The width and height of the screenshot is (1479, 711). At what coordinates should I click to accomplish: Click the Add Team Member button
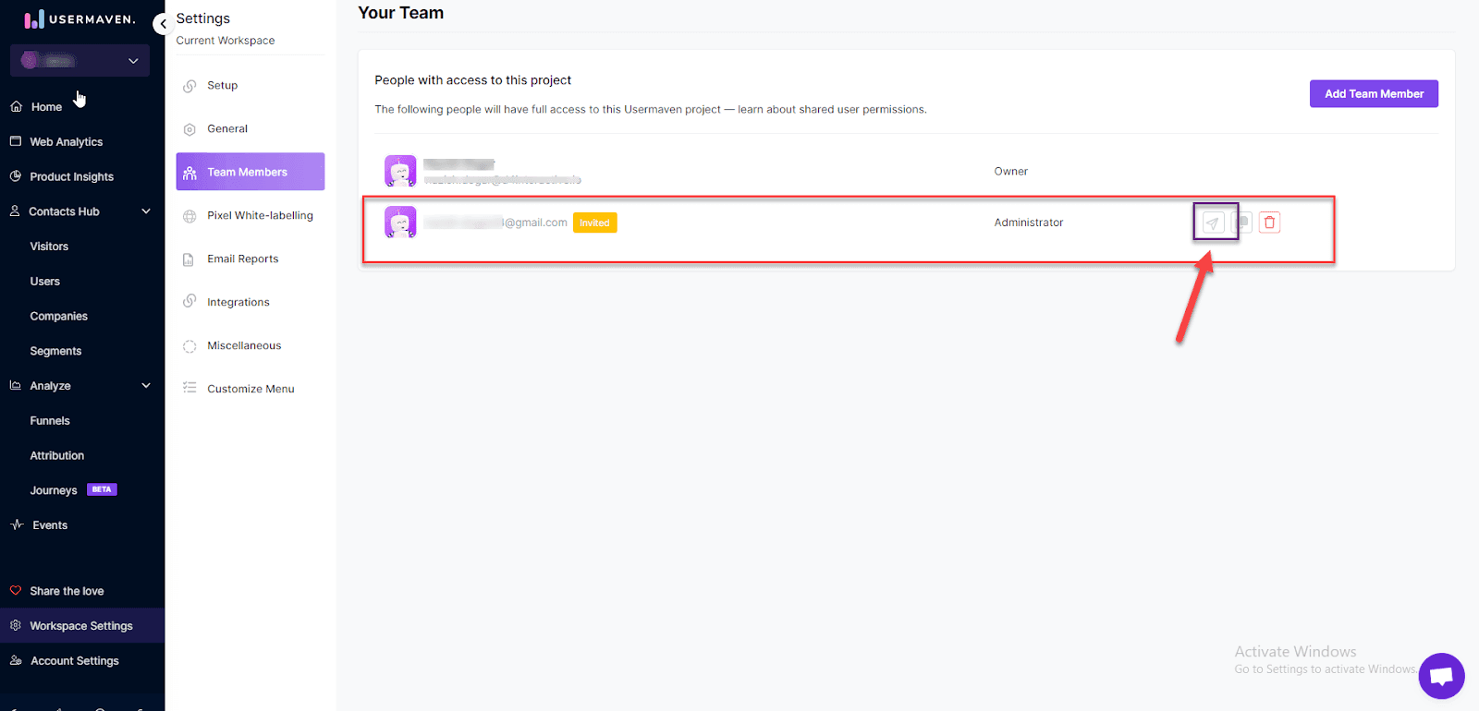[x=1373, y=94]
